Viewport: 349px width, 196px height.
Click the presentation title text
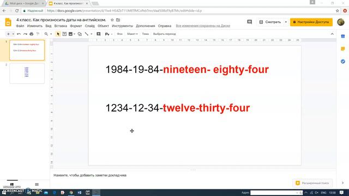point(61,20)
